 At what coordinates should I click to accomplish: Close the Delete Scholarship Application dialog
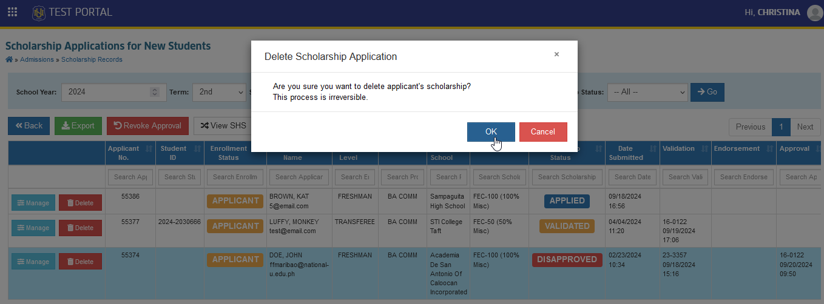[x=556, y=55]
